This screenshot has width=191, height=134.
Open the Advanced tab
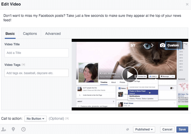coord(53,34)
